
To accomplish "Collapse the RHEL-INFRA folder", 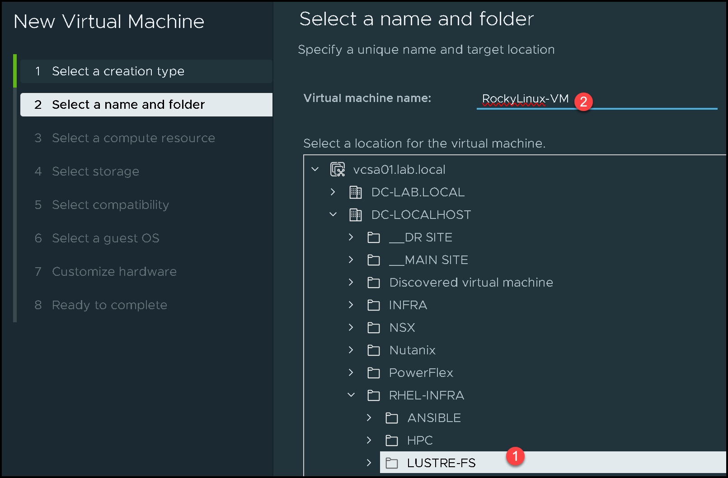I will point(351,395).
